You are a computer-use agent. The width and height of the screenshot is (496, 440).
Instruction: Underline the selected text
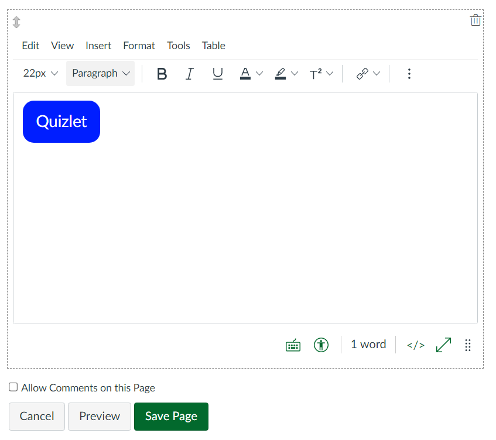tap(217, 74)
